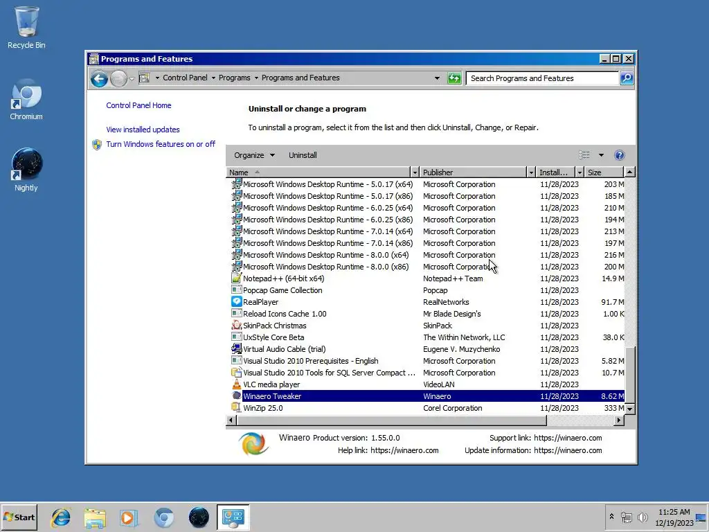Image resolution: width=709 pixels, height=532 pixels.
Task: Click the UxStyle Core Beta icon
Action: [236, 337]
